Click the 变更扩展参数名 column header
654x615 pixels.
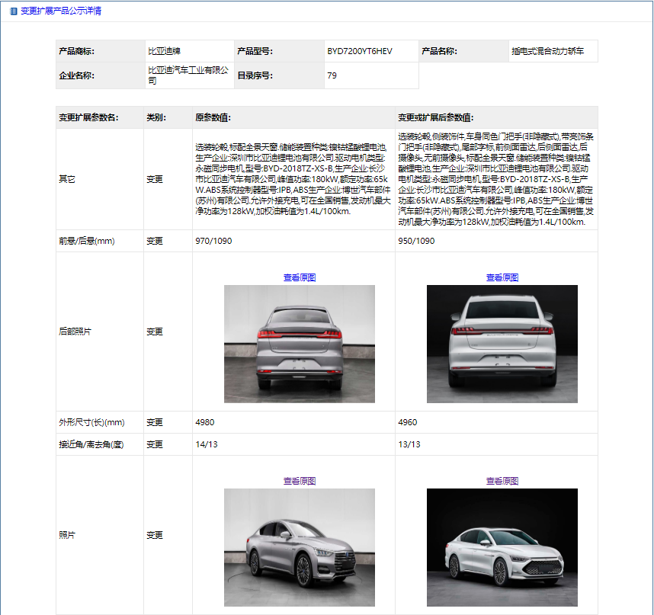pos(88,117)
